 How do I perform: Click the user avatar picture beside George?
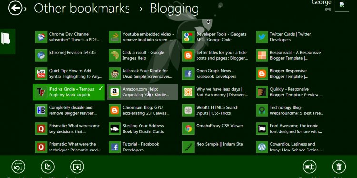342,5
